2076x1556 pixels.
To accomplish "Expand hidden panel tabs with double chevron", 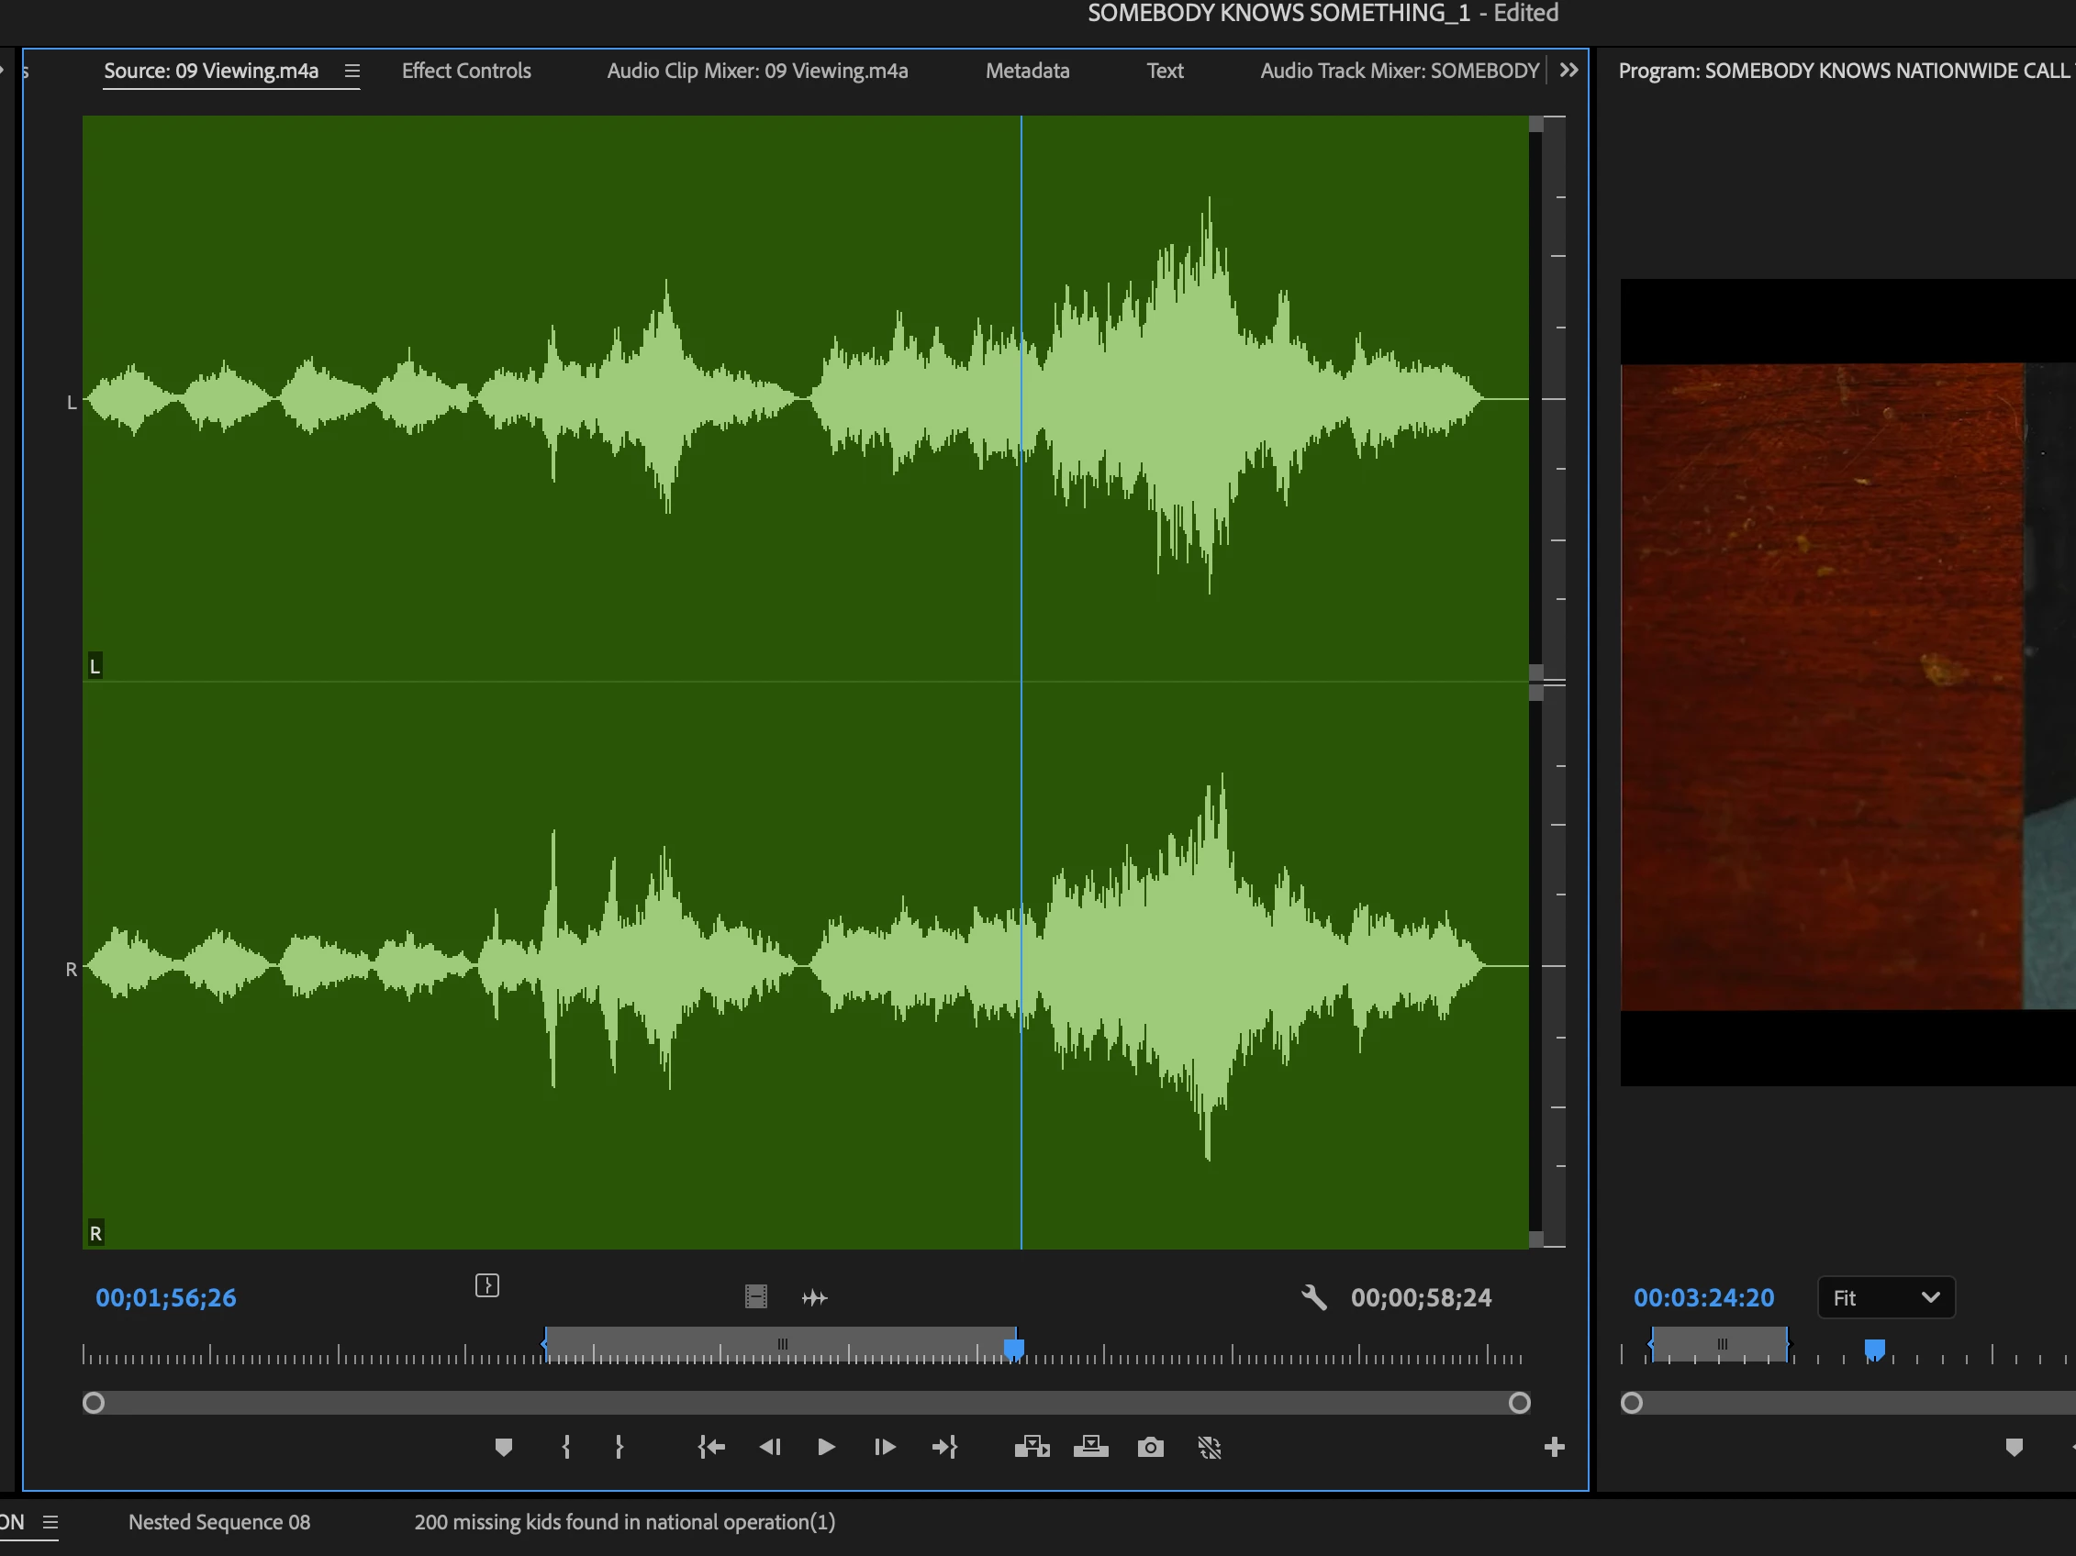I will tap(1568, 71).
